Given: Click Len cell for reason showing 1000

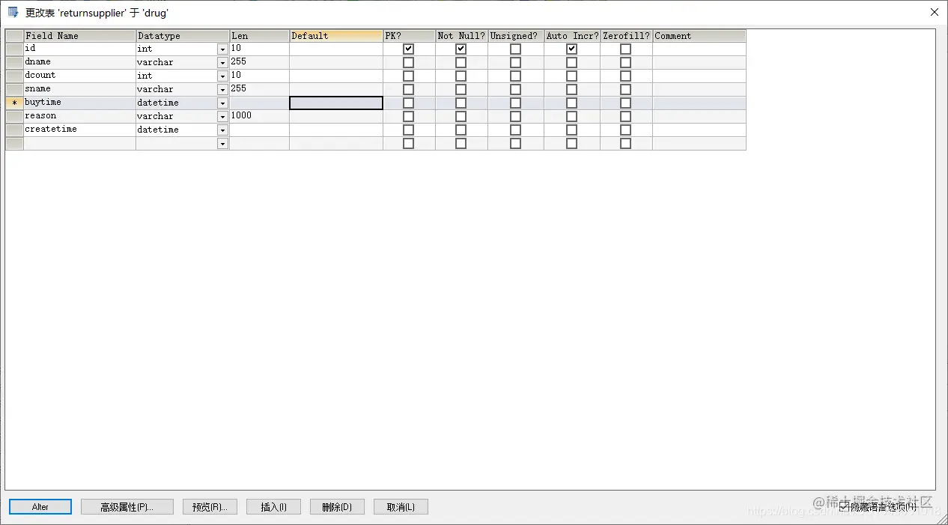Looking at the screenshot, I should (x=259, y=116).
